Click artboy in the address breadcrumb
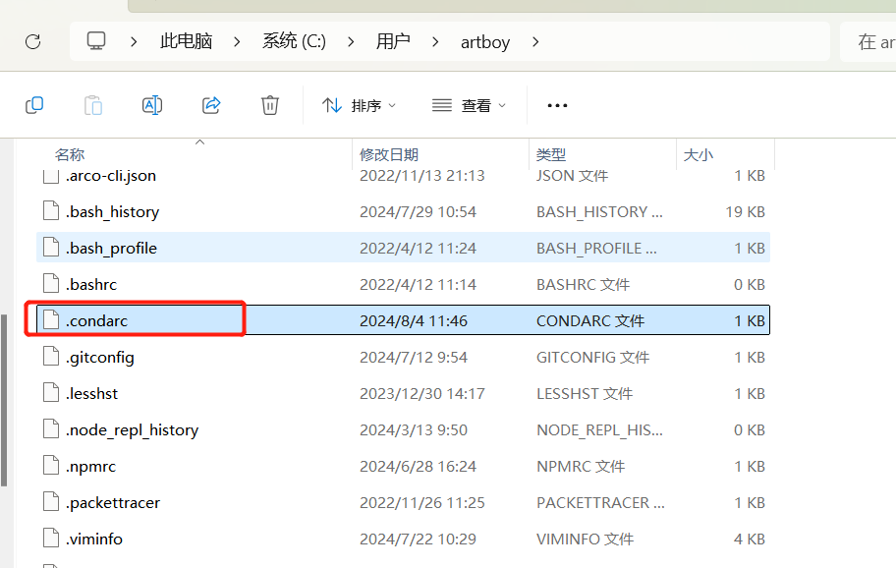 485,42
